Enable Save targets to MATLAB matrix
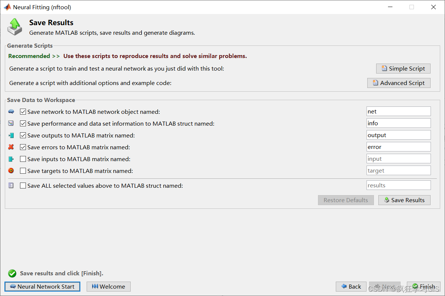 [x=23, y=171]
